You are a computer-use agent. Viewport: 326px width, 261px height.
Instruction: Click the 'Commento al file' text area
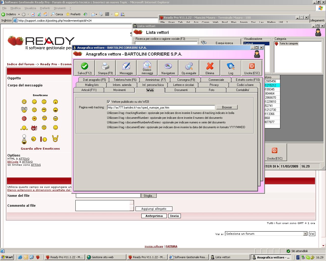pos(103,205)
